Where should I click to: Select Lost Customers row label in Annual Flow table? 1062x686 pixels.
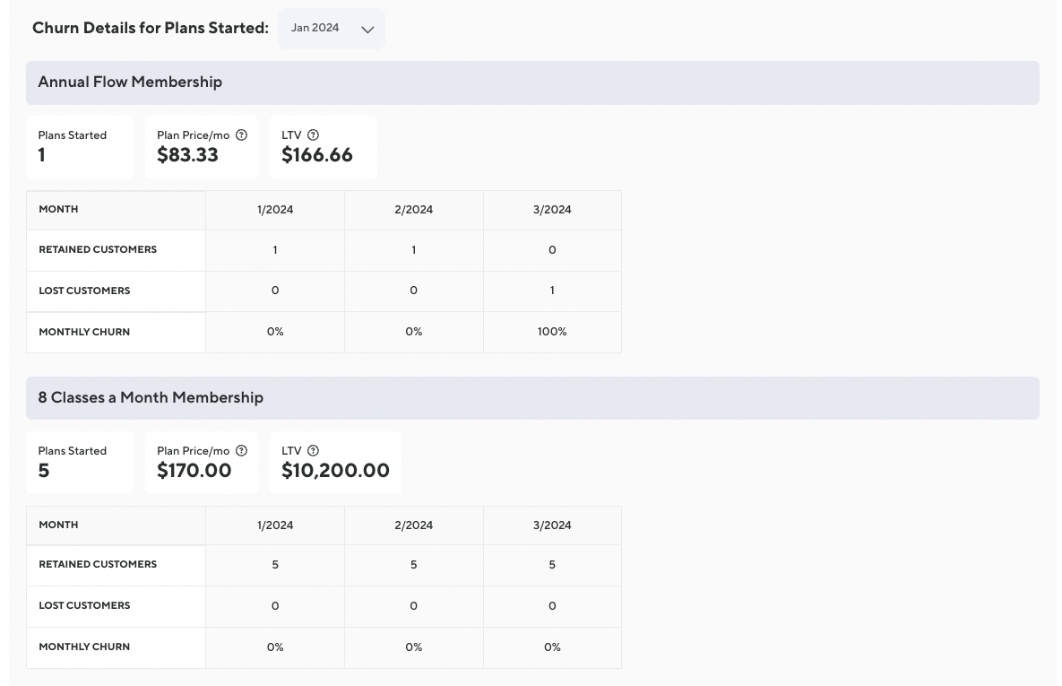[84, 291]
